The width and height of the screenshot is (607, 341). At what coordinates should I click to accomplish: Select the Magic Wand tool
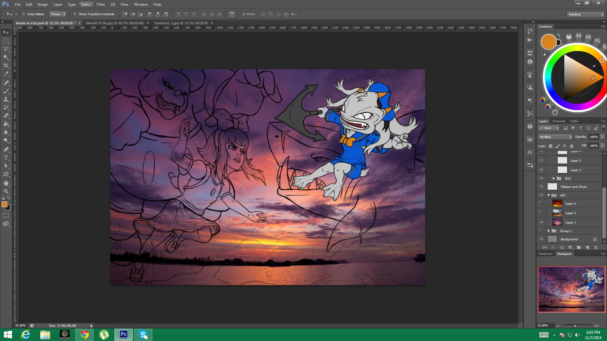coord(6,57)
